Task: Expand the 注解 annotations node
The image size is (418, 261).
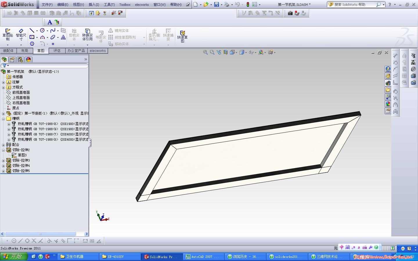Action: [3, 82]
